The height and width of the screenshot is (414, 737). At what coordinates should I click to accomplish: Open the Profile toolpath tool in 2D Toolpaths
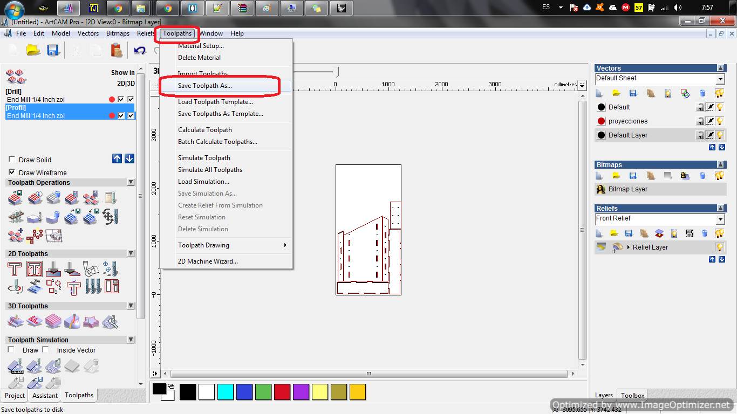15,268
